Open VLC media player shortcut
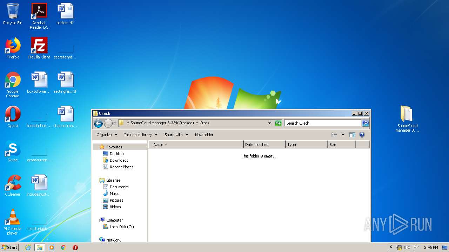 (13, 222)
